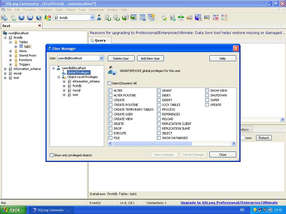This screenshot has width=286, height=214.
Task: Check the SHUTDOWN privilege box
Action: [207, 95]
